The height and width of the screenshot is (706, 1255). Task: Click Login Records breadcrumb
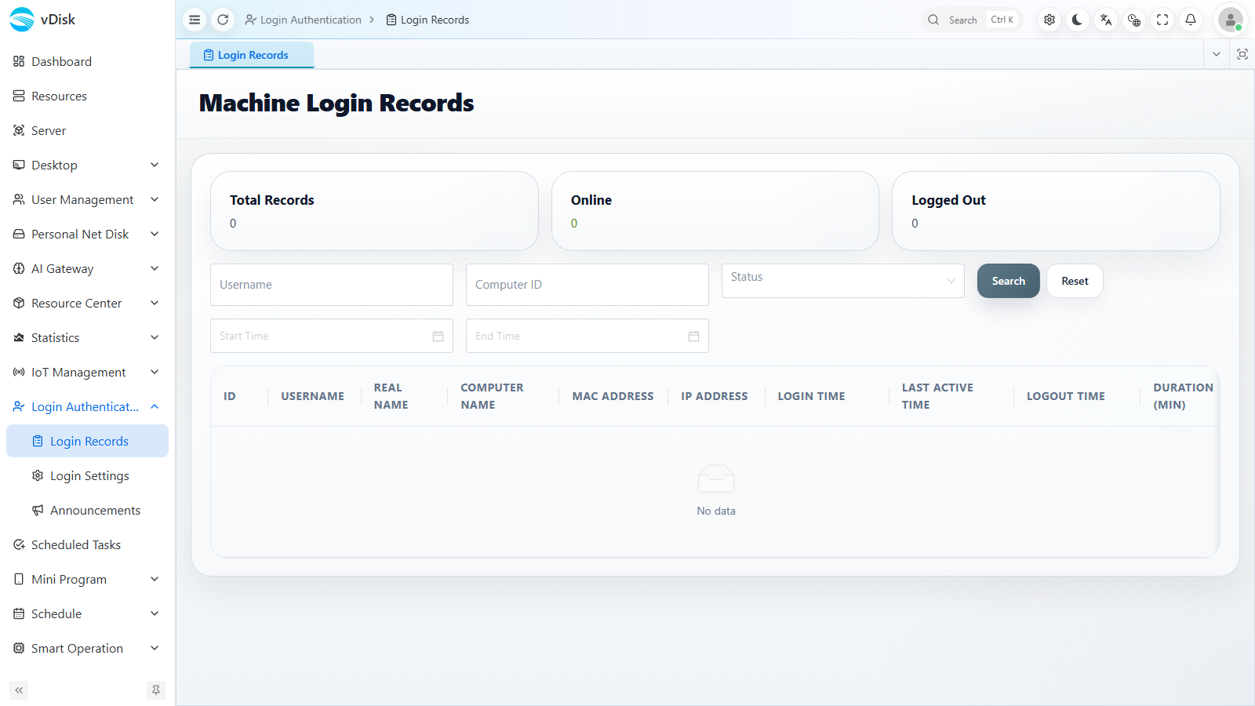pos(427,20)
